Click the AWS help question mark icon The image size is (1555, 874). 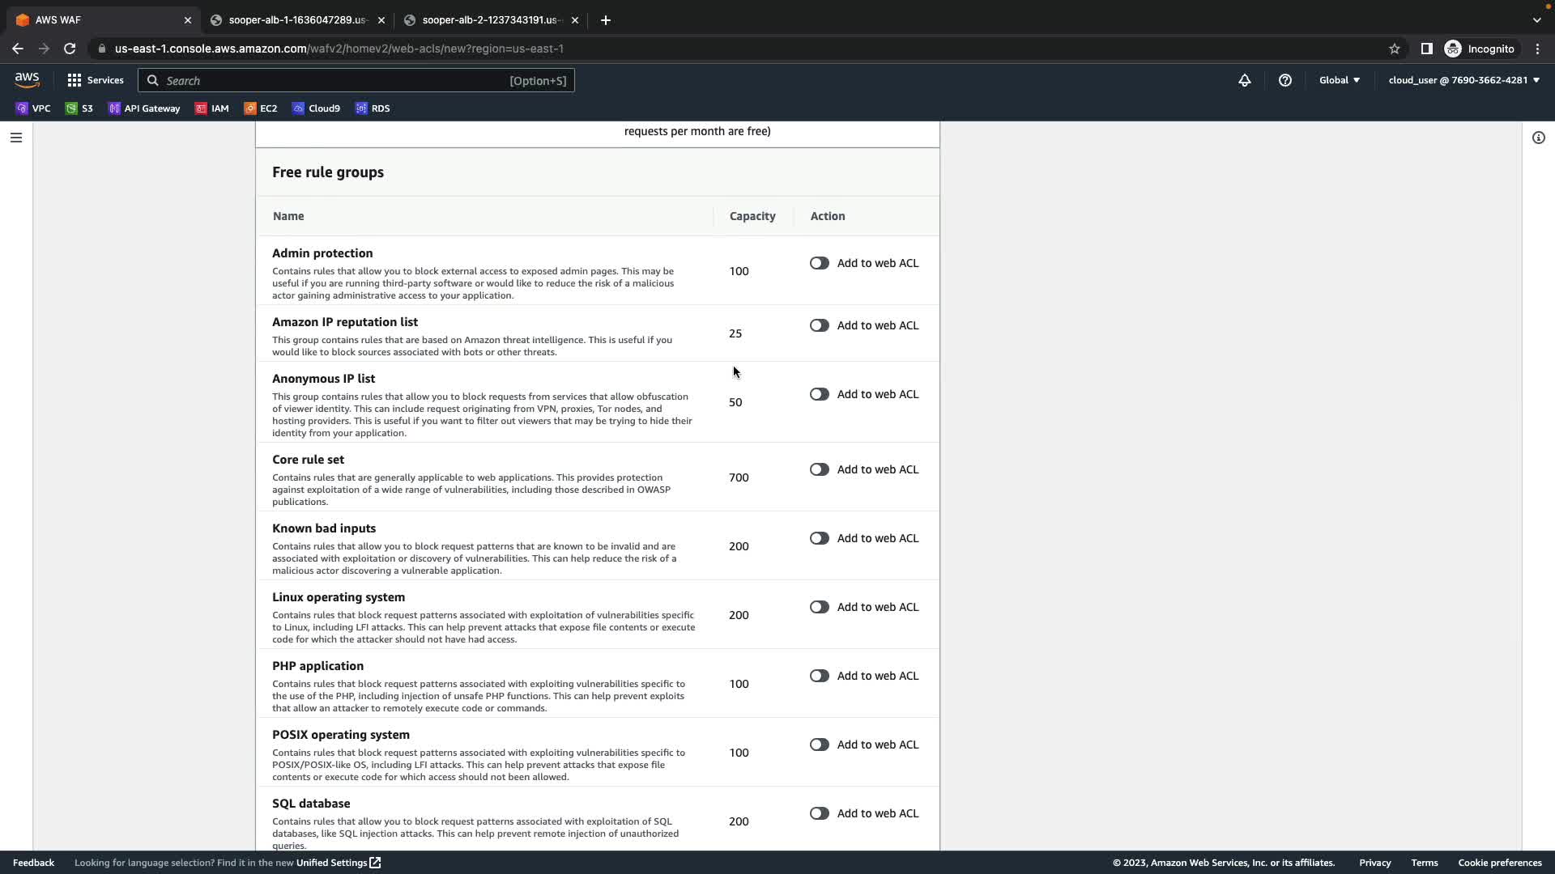pyautogui.click(x=1284, y=80)
